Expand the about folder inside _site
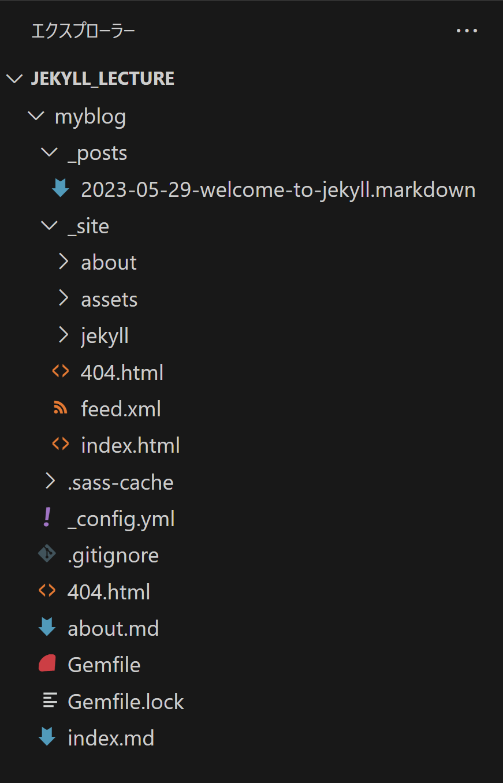The width and height of the screenshot is (503, 783). [x=64, y=262]
